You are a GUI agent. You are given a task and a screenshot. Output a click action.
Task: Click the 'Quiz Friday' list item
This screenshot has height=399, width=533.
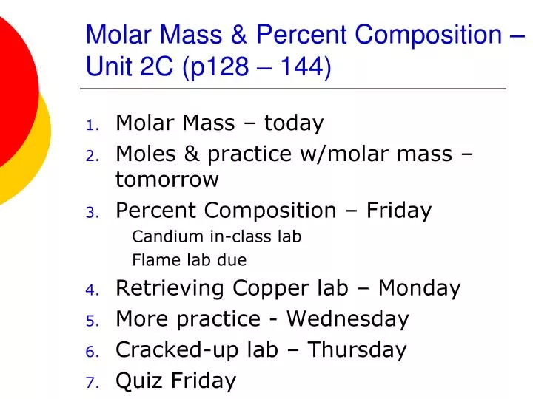[175, 381]
